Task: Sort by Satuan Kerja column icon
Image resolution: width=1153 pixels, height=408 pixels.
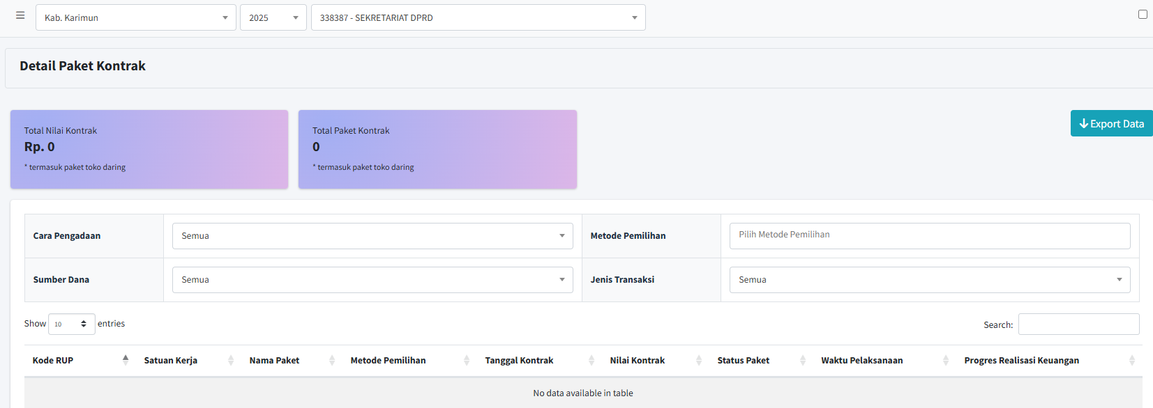Action: (x=231, y=360)
